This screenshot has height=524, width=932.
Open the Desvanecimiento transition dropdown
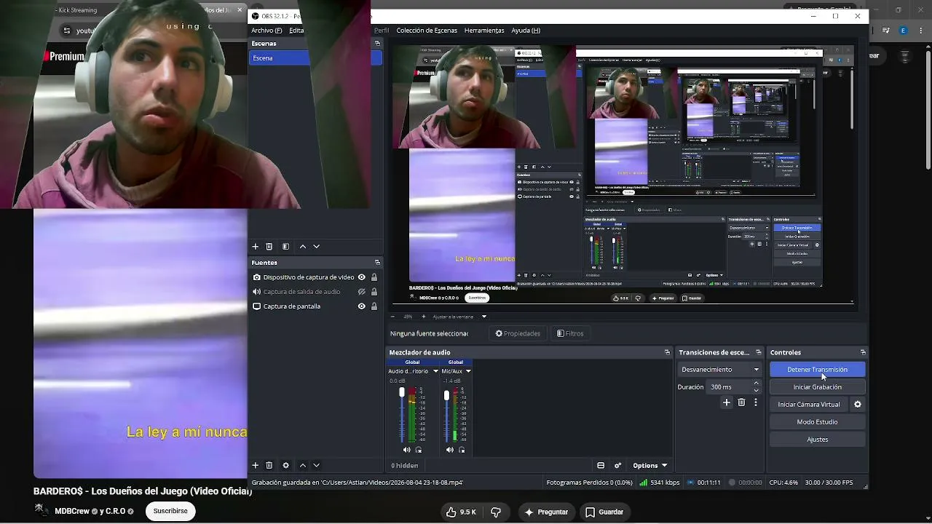click(x=720, y=370)
